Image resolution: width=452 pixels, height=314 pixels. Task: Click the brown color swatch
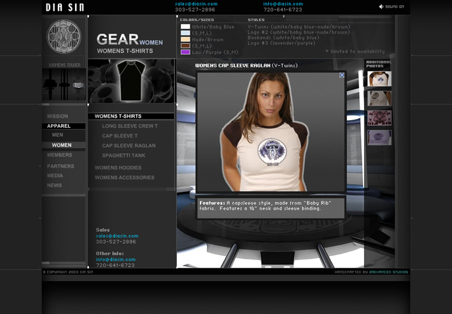[185, 46]
